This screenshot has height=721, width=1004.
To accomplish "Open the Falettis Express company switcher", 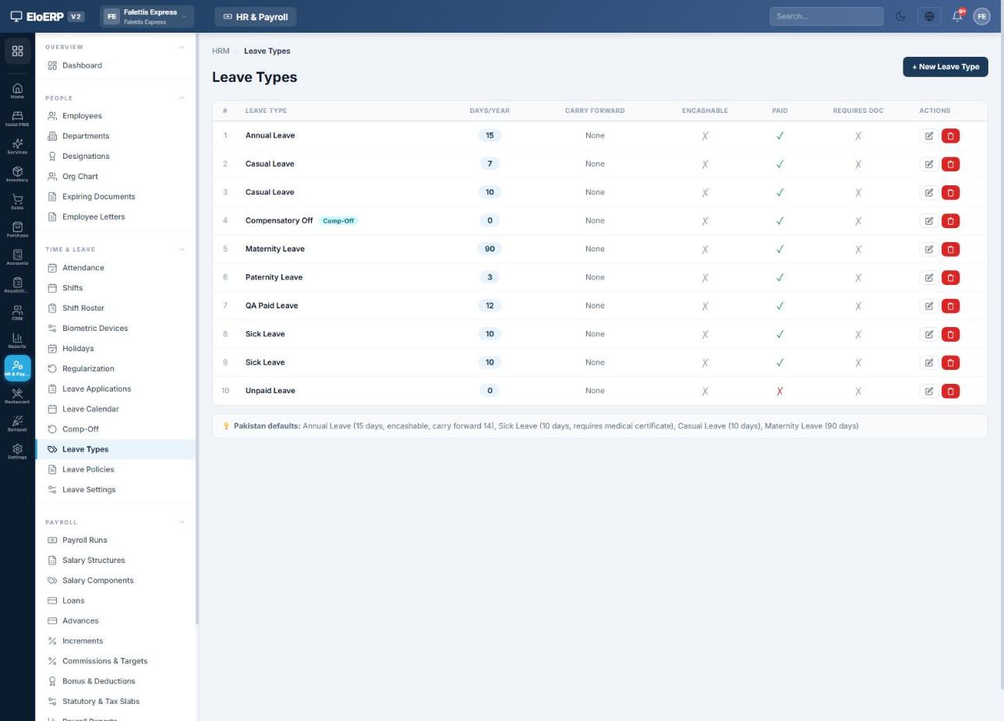I will tap(147, 16).
